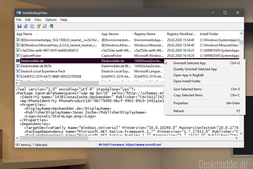Click the TargetDeviceFamily Windows.Universal XML line
This screenshot has width=253, height=169.
click(x=131, y=128)
